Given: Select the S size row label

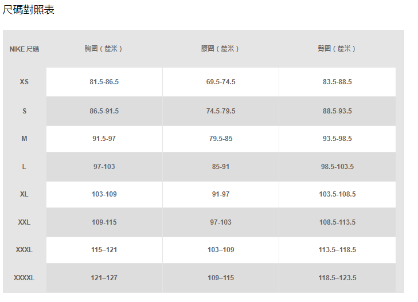Looking at the screenshot, I should coord(24,111).
